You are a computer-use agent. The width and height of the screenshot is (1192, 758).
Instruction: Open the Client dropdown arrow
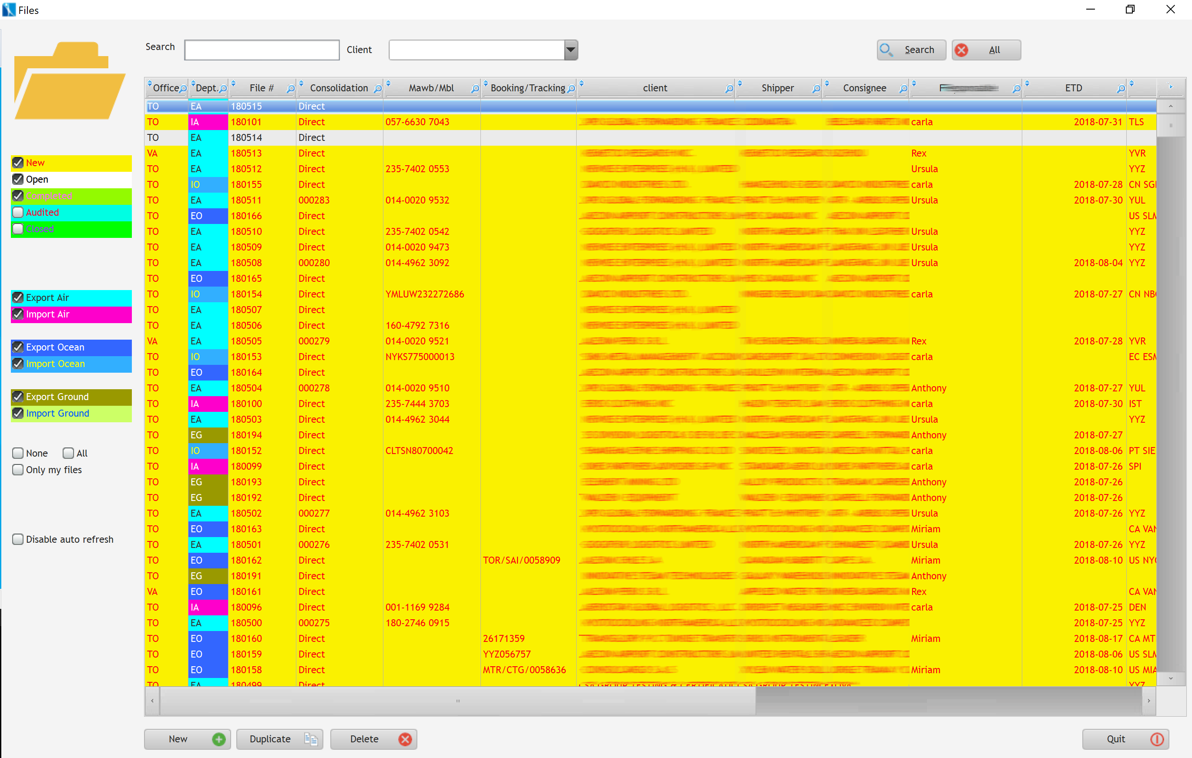[571, 50]
